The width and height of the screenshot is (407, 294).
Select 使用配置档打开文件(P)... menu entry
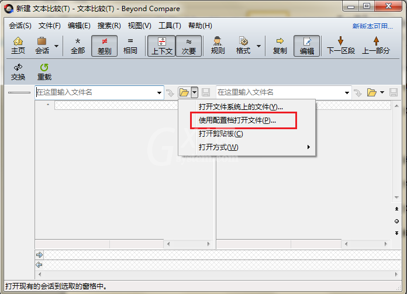click(247, 120)
